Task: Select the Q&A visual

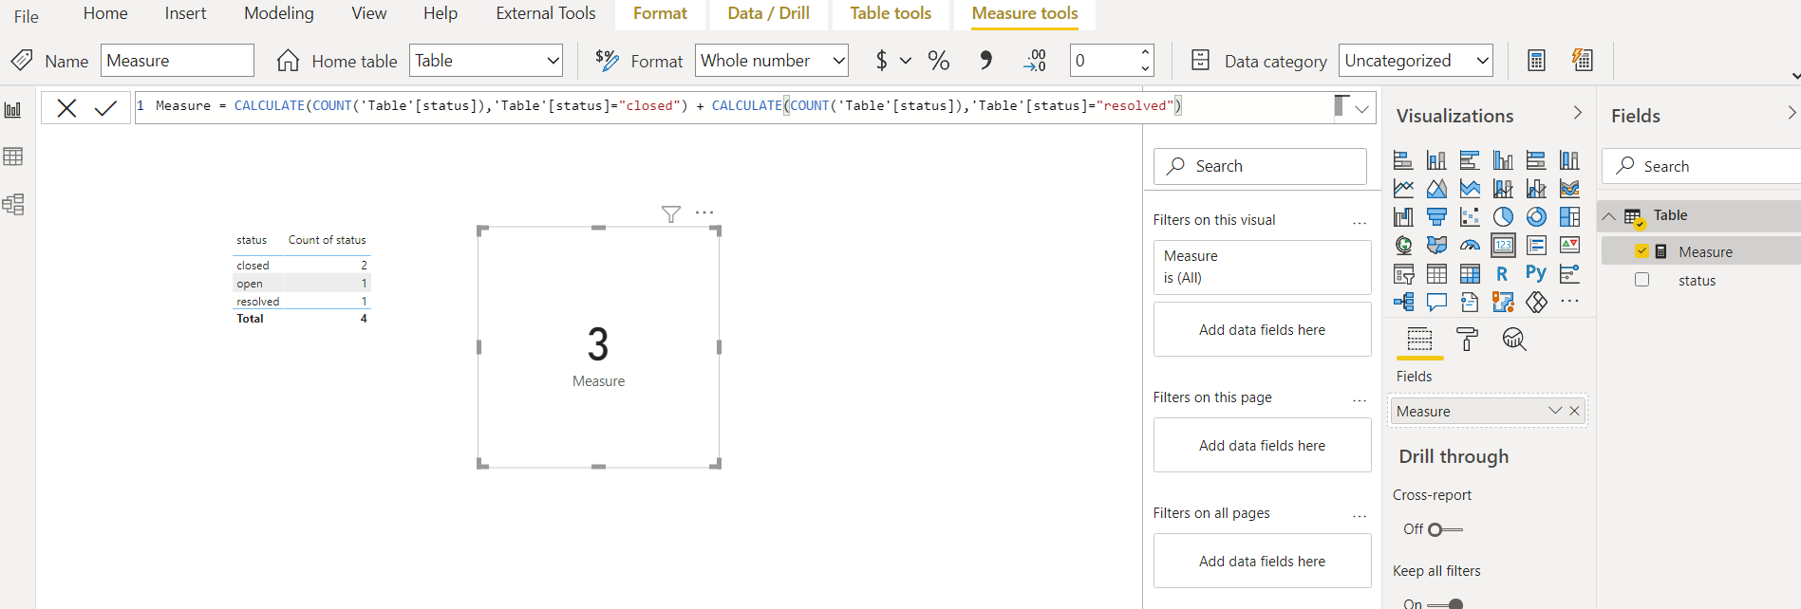Action: tap(1436, 303)
